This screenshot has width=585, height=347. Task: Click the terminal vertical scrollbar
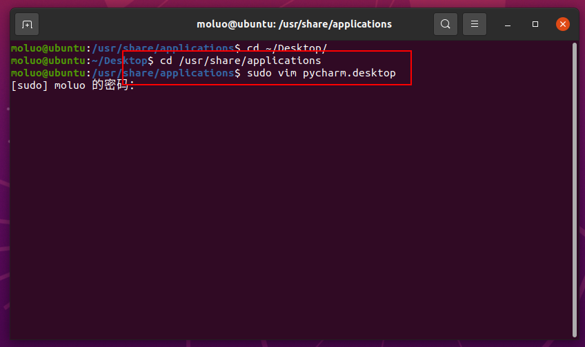pos(575,190)
